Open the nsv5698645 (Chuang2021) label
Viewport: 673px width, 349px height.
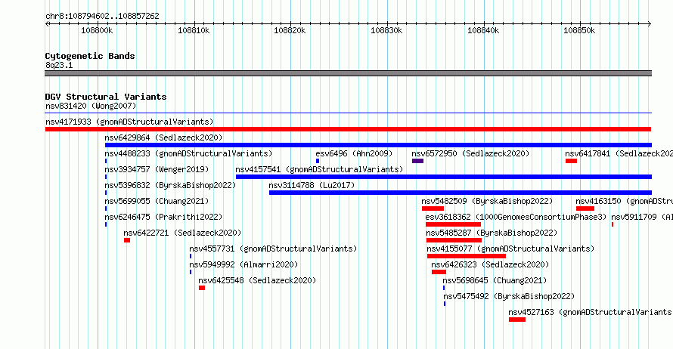coord(495,280)
